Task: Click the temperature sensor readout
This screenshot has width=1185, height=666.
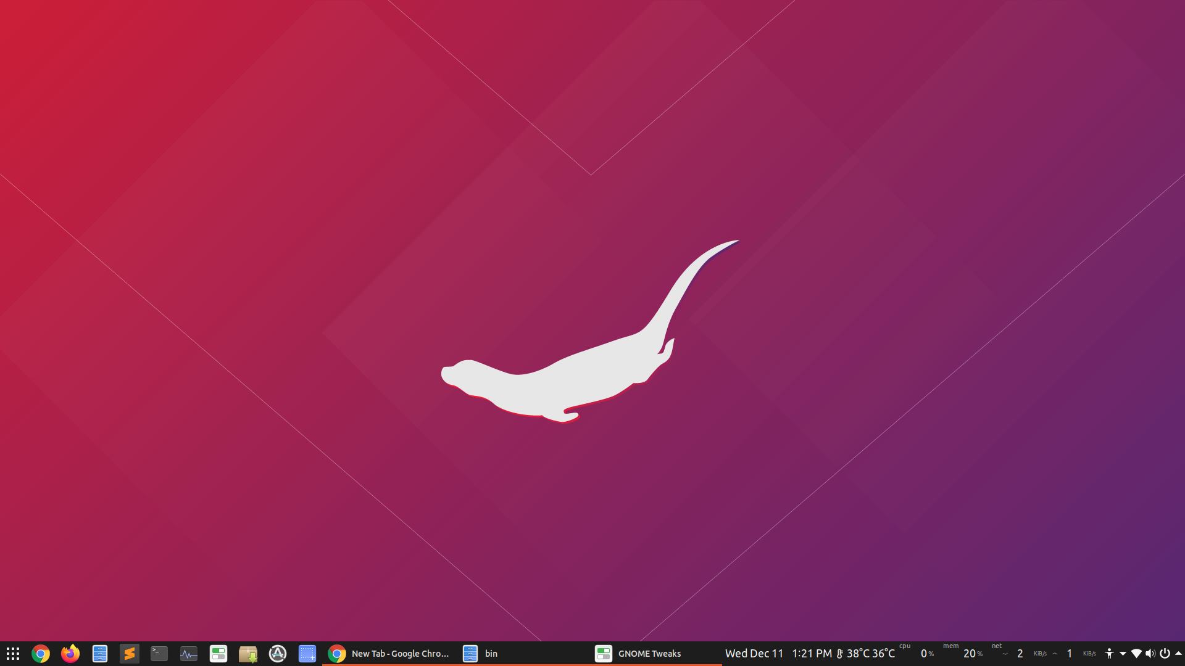Action: (x=865, y=654)
